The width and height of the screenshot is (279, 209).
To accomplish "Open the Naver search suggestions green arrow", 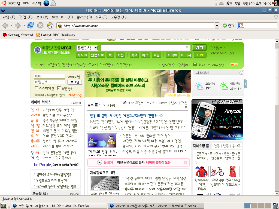I will pyautogui.click(x=187, y=47).
